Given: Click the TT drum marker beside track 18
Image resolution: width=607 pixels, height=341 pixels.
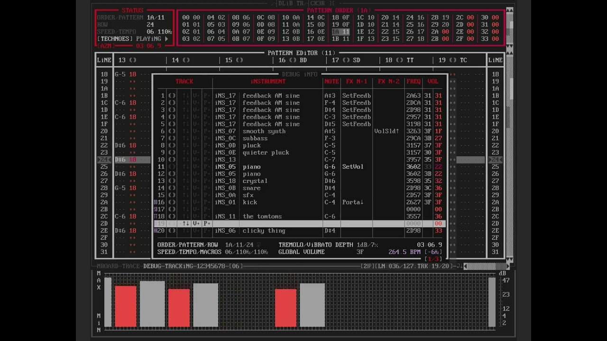Looking at the screenshot, I should (x=156, y=216).
